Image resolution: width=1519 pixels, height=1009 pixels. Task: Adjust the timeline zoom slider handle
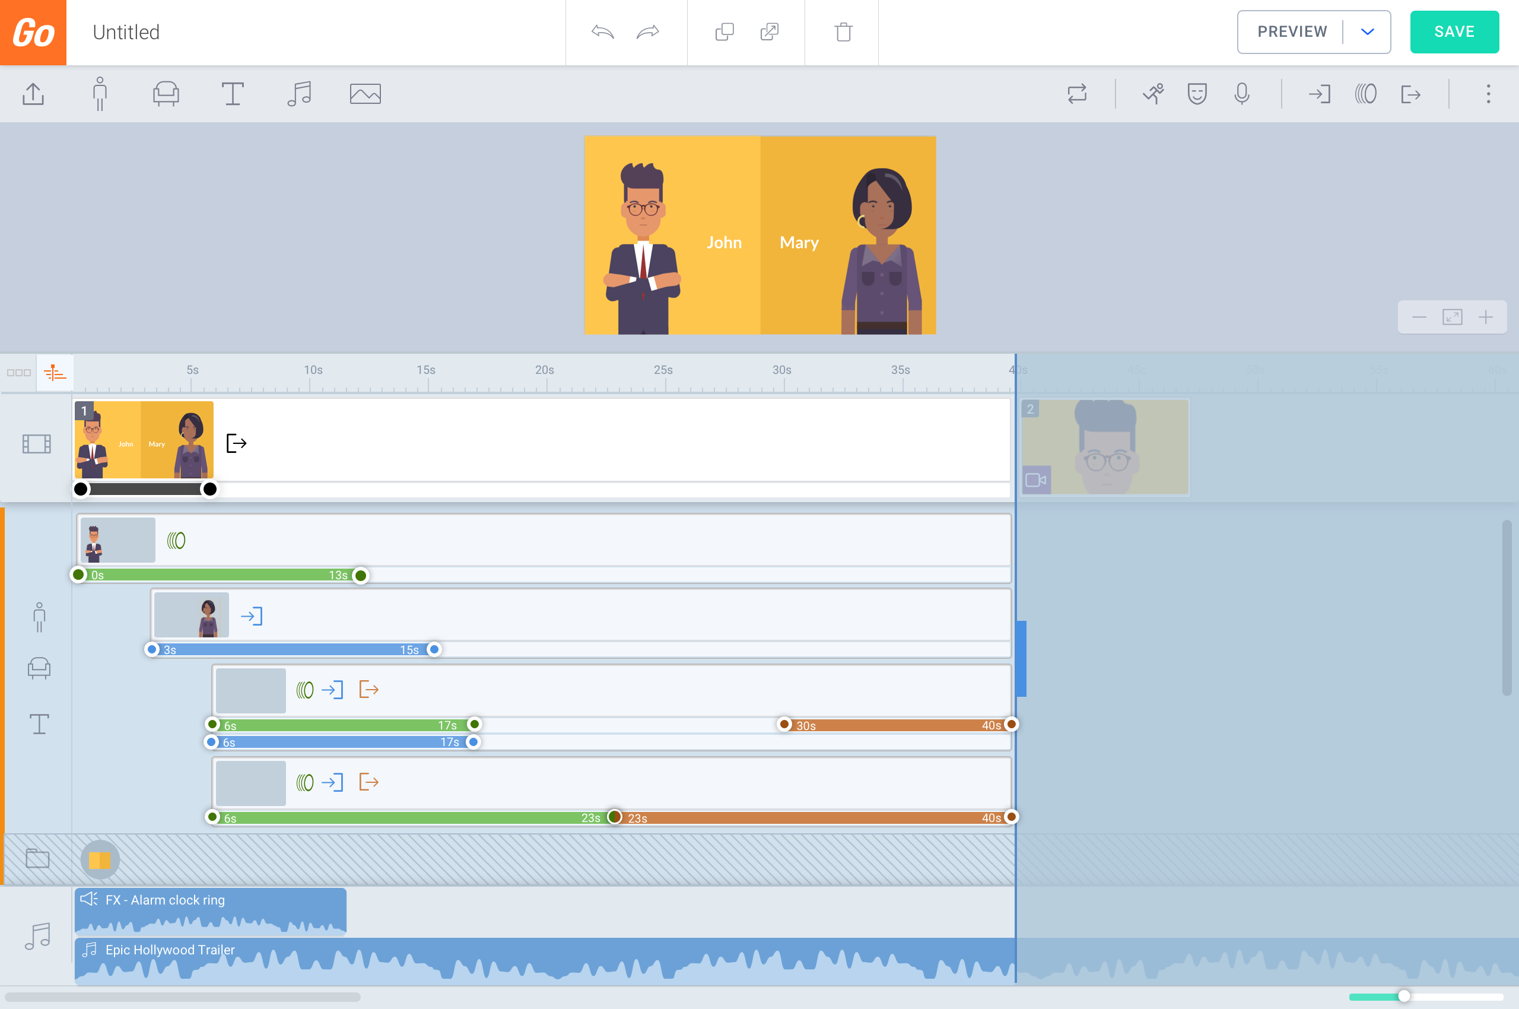(1404, 996)
